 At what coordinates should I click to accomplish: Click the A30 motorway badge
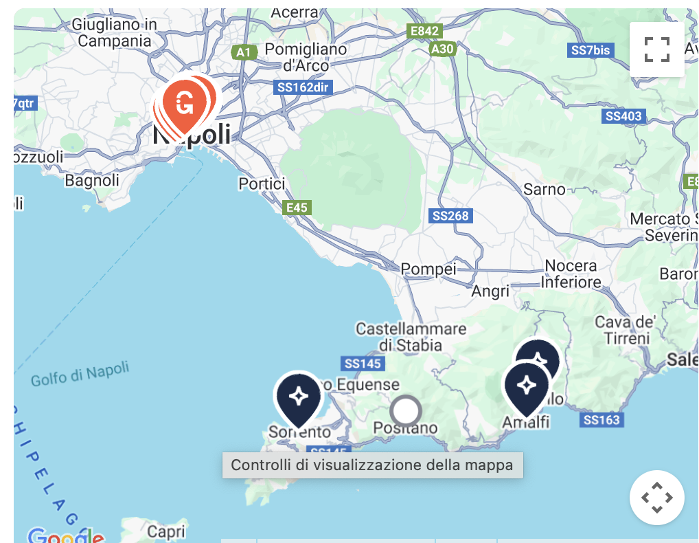pyautogui.click(x=442, y=49)
